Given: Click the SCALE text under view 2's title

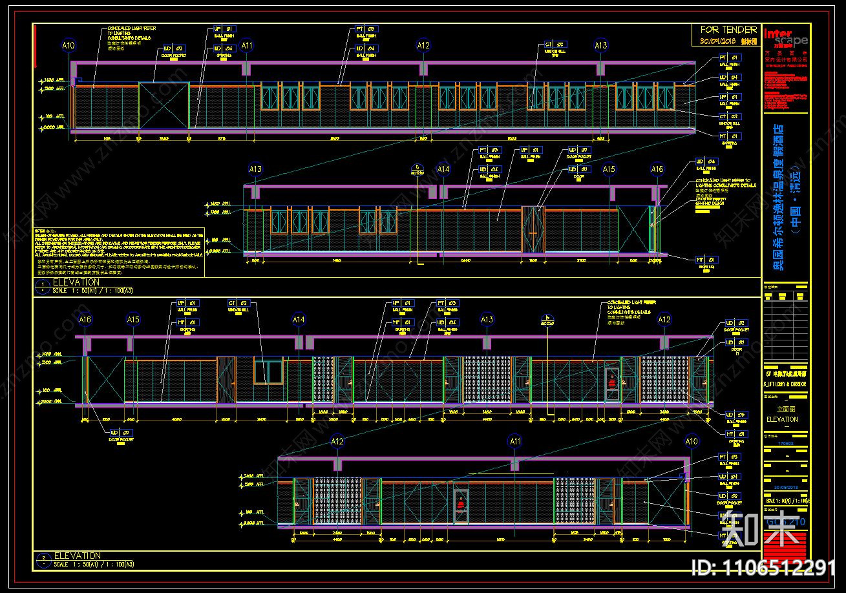Looking at the screenshot, I should click(x=93, y=565).
